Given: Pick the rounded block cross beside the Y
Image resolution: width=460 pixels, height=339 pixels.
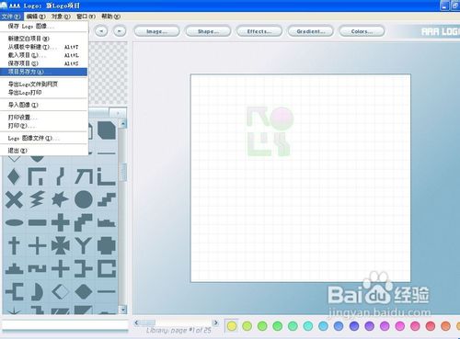Looking at the screenshot, I should click(x=107, y=245).
